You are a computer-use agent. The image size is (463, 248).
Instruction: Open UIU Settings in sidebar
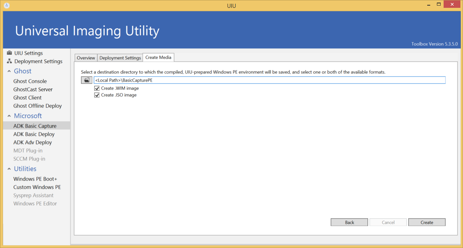pos(28,53)
